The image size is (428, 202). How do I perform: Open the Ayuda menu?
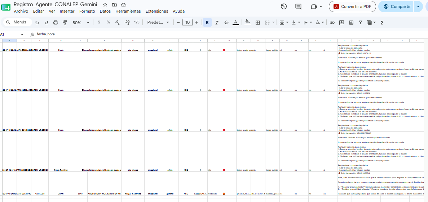point(179,12)
